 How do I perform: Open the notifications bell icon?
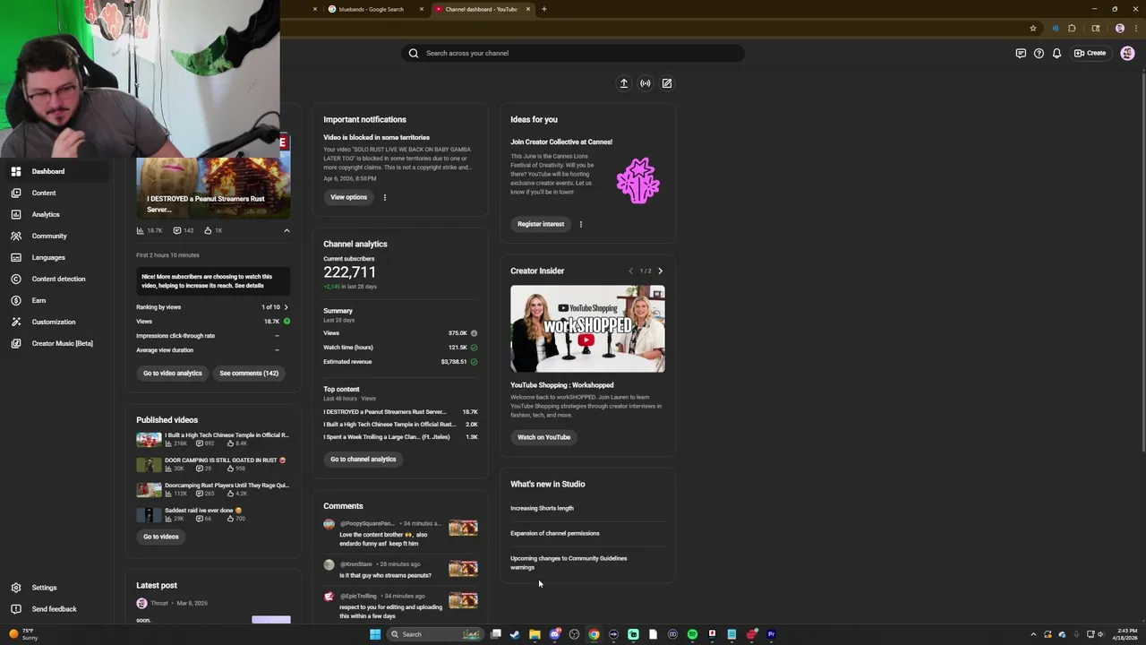click(1056, 53)
